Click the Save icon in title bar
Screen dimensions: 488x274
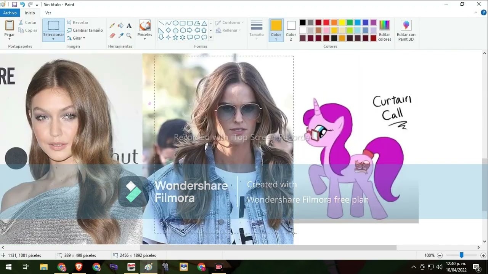point(14,5)
